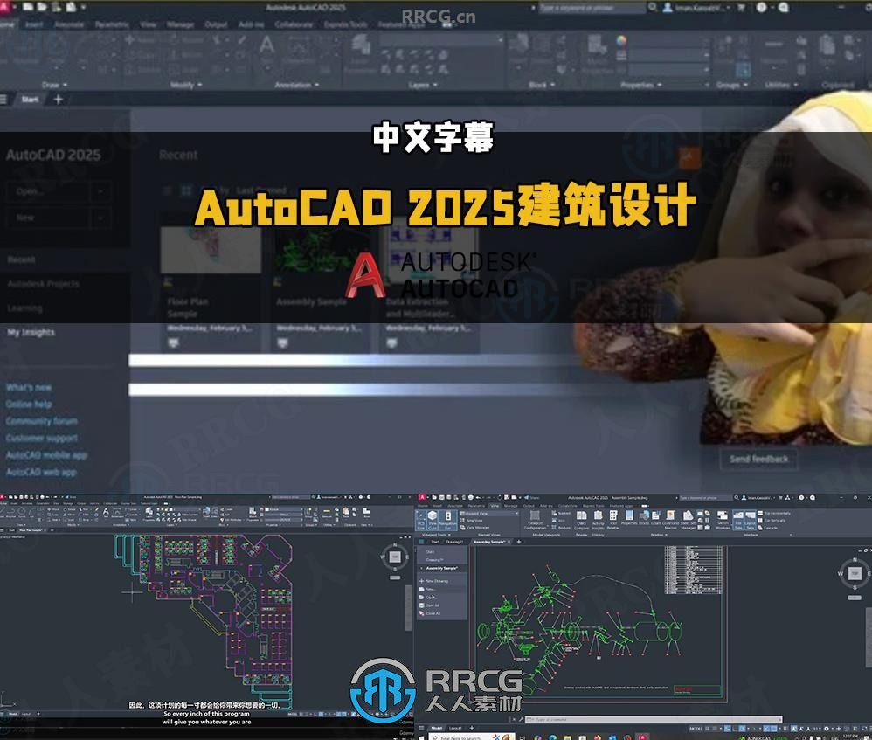872x740 pixels.
Task: Click AutoCAD application menu in Assembly Sample window
Action: (422, 498)
